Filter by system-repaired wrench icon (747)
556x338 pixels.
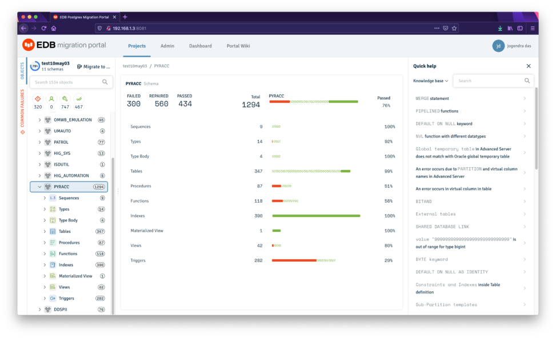[x=65, y=99]
